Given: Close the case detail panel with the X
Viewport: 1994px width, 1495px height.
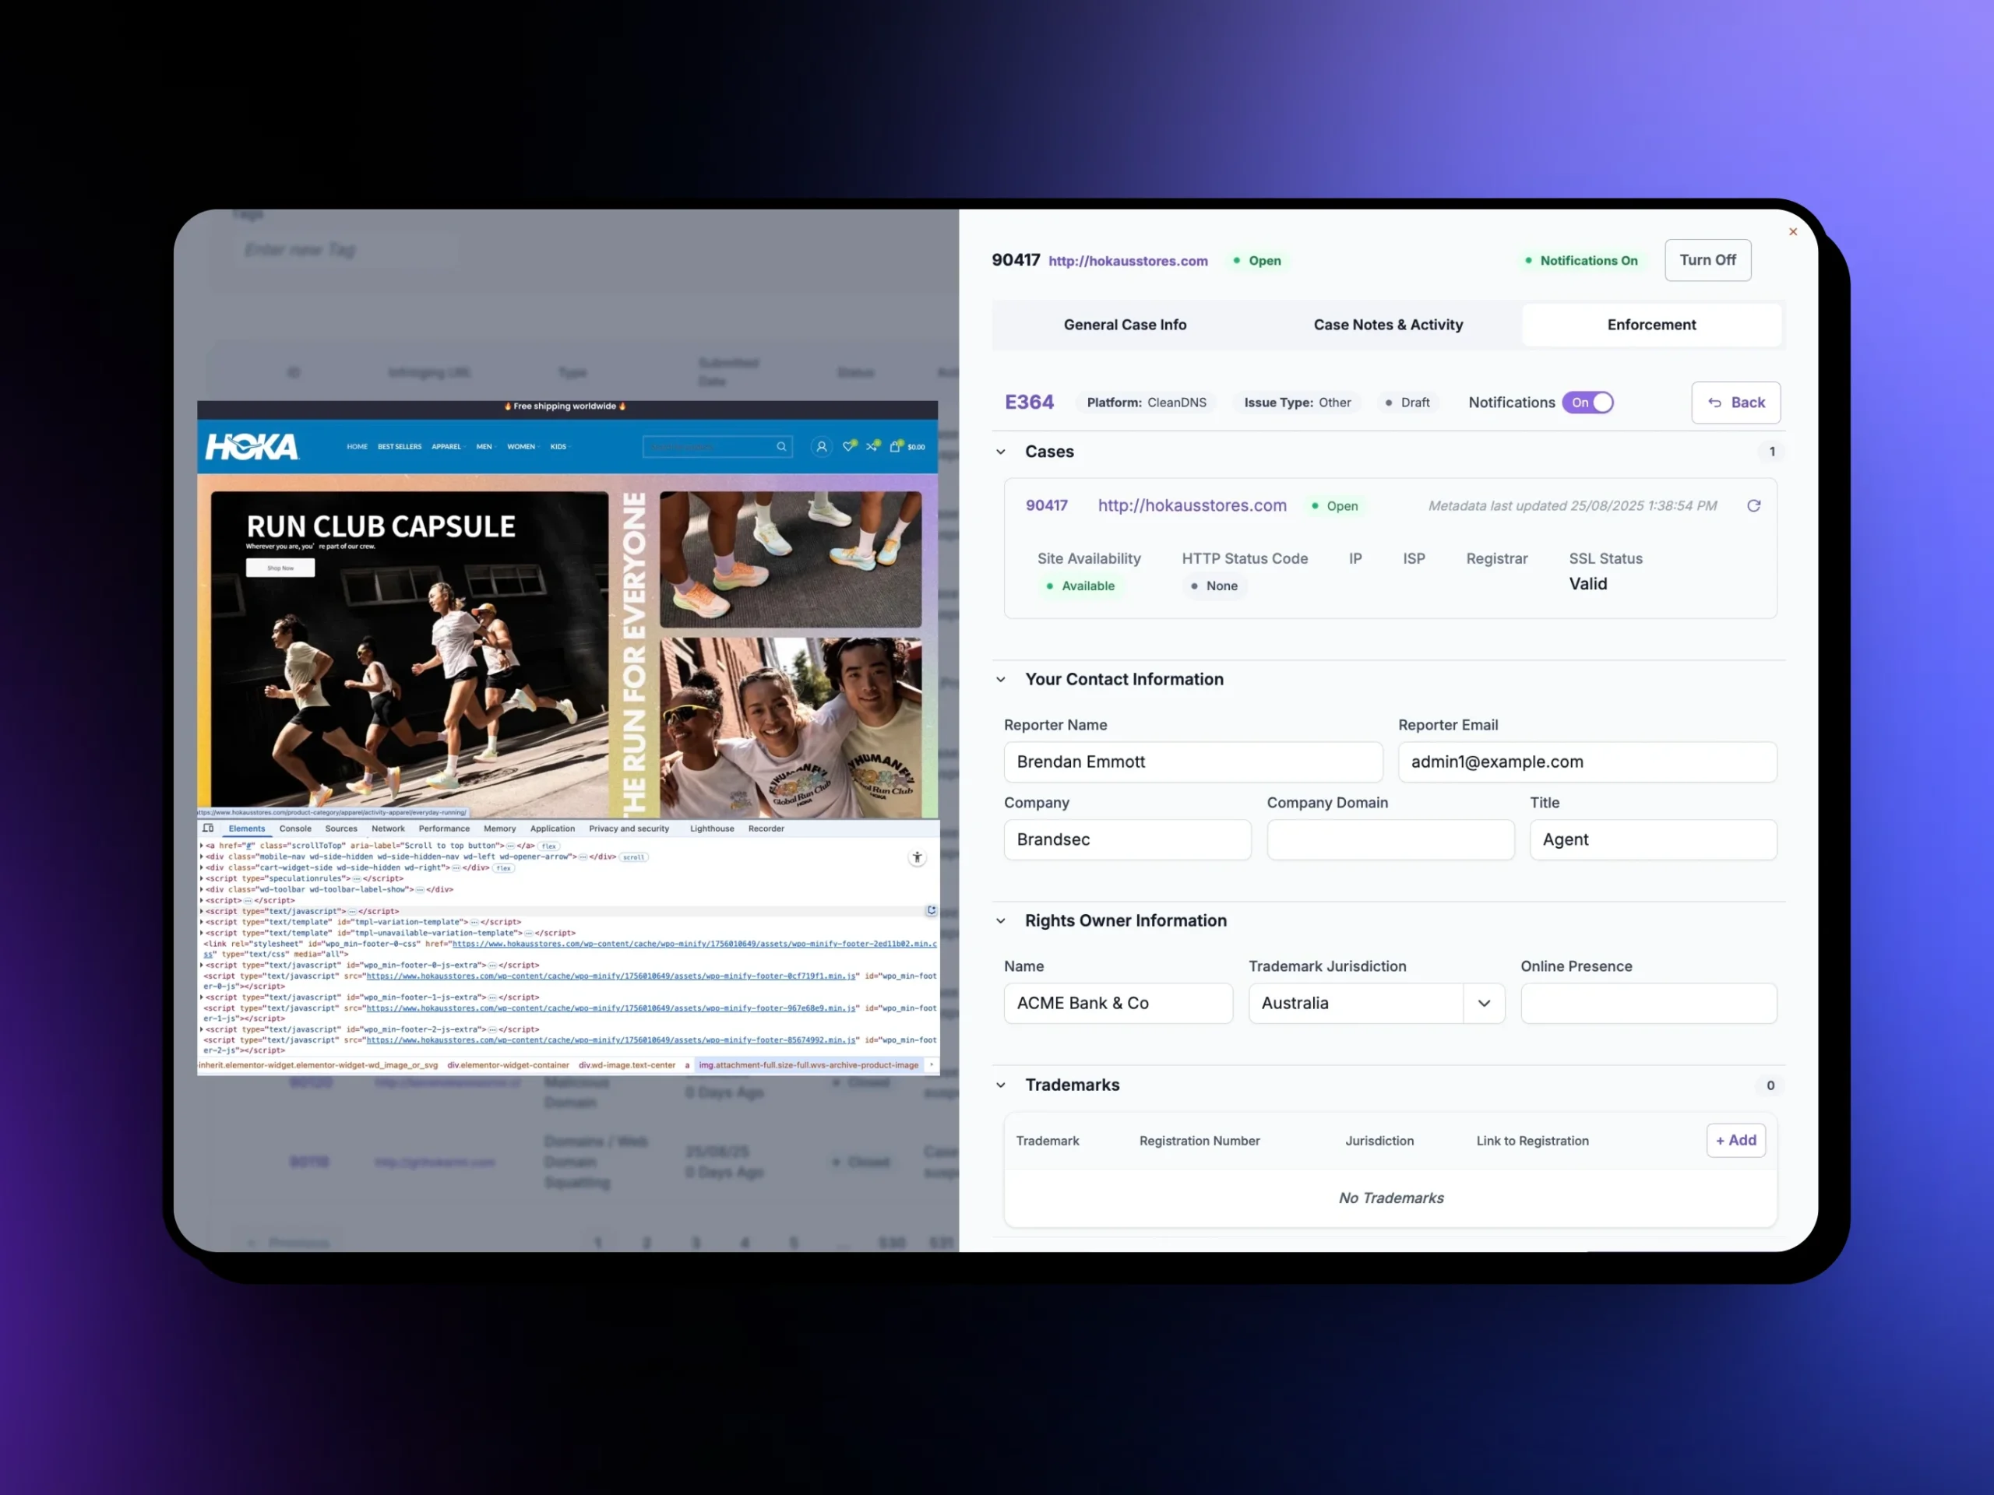Looking at the screenshot, I should (1792, 231).
